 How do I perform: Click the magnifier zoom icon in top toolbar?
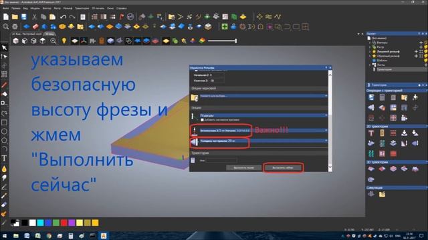pyautogui.click(x=6, y=27)
